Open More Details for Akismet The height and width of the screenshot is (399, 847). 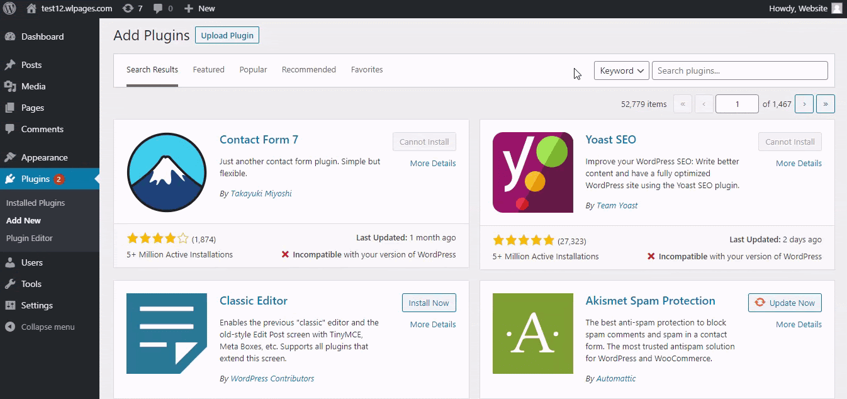pos(799,324)
